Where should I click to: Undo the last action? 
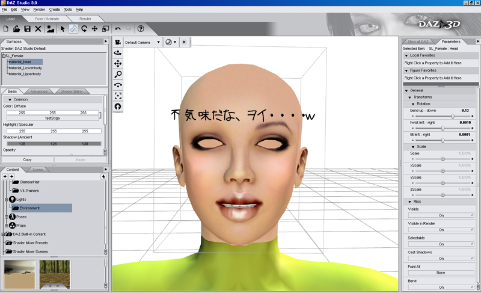118,29
